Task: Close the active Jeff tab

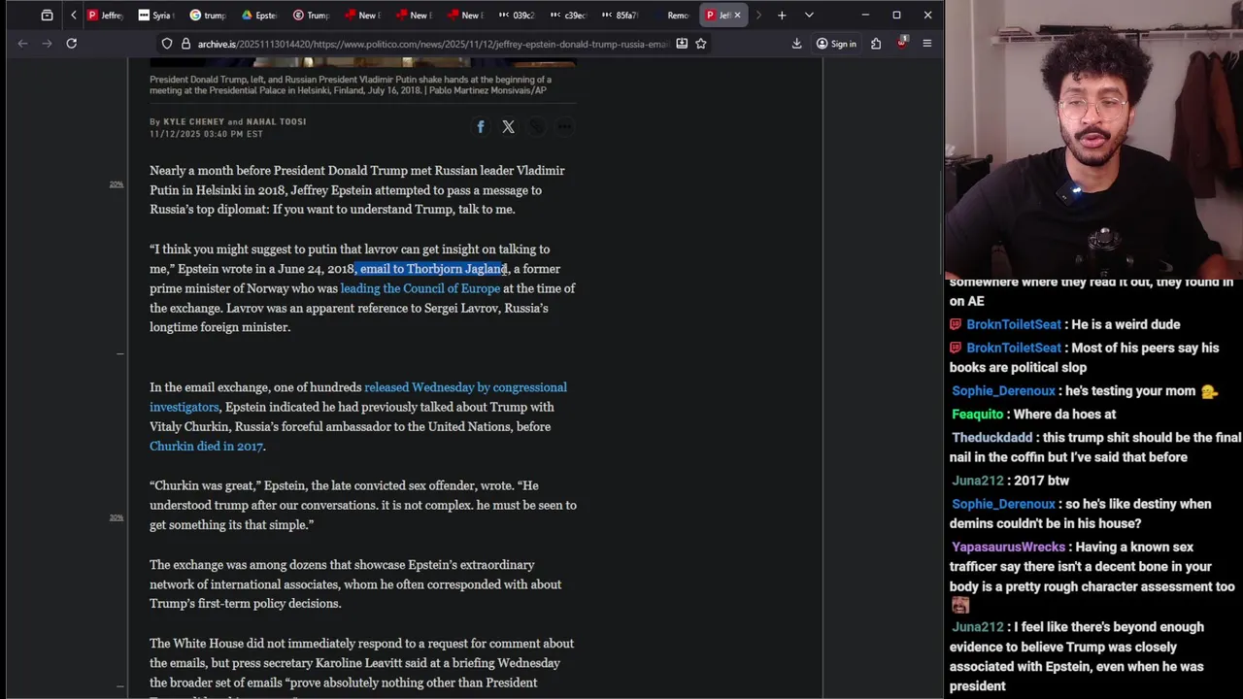Action: [x=737, y=15]
